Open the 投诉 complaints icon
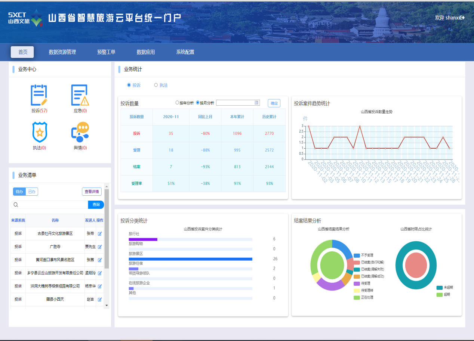The image size is (474, 341). click(39, 95)
